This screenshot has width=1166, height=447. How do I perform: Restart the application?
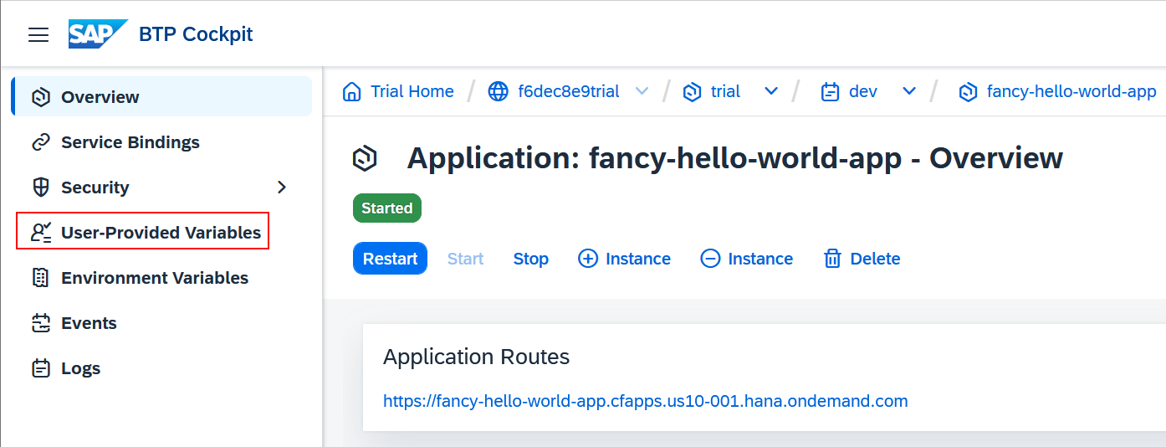[x=390, y=259]
